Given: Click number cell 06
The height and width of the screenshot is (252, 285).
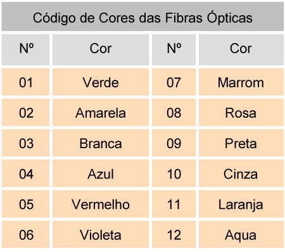Looking at the screenshot, I should click(x=25, y=234).
